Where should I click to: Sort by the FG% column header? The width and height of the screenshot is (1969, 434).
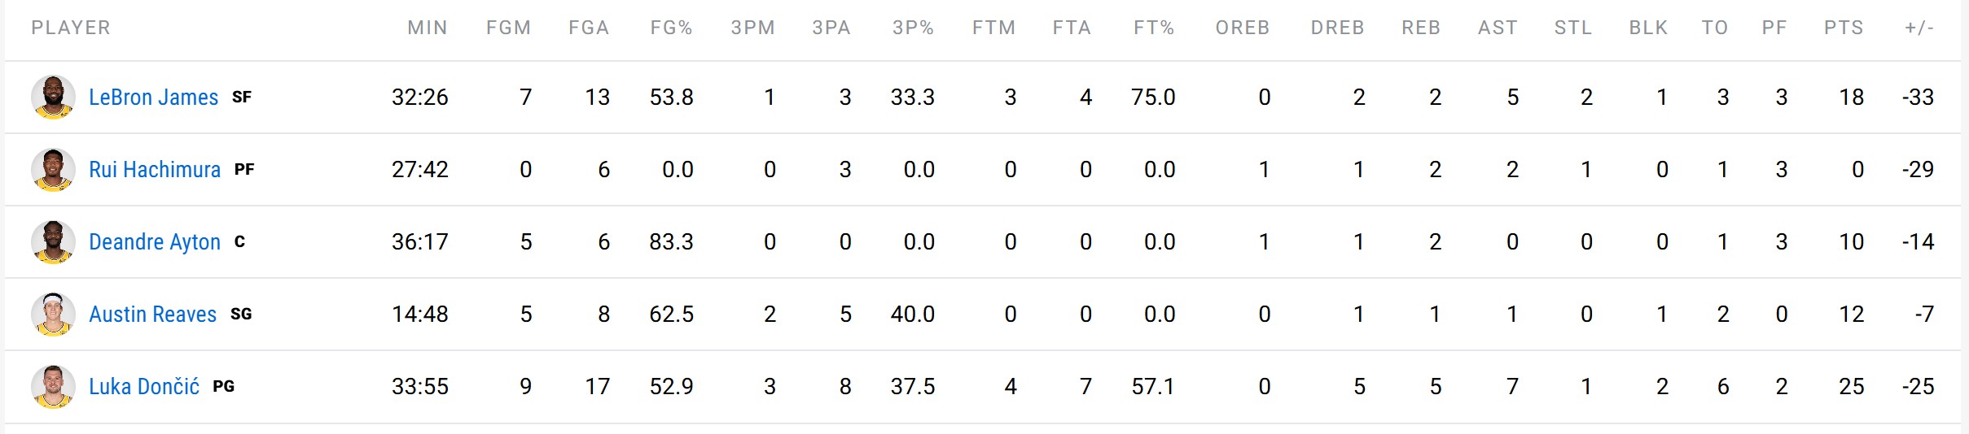[x=671, y=28]
